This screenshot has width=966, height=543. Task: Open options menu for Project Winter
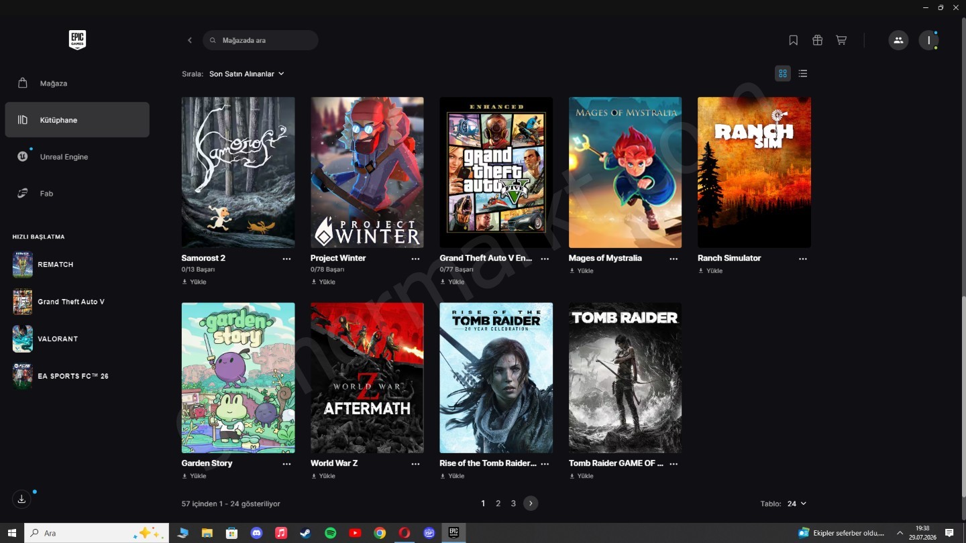coord(415,259)
